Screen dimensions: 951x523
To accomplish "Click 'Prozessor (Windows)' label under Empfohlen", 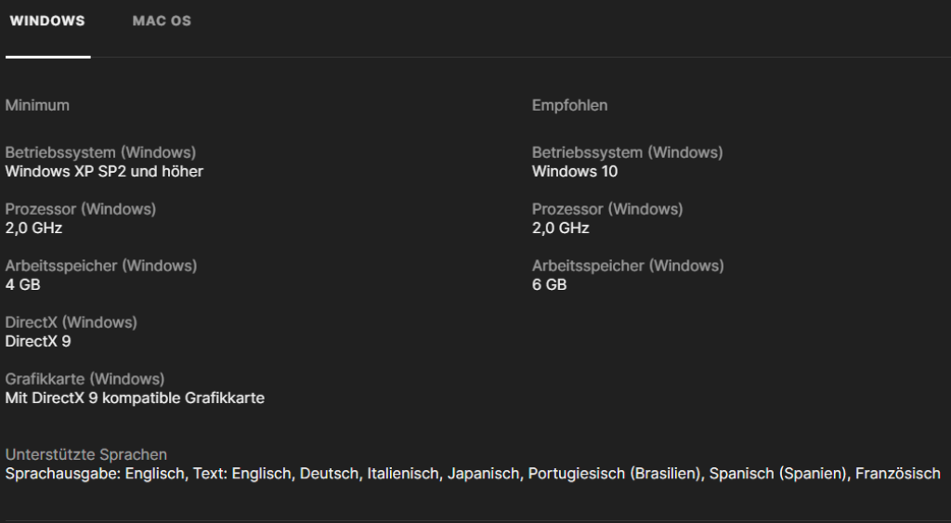I will tap(606, 209).
